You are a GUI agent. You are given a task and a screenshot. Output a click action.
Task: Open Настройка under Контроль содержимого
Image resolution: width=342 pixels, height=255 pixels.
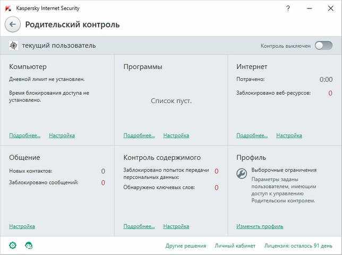pos(176,226)
